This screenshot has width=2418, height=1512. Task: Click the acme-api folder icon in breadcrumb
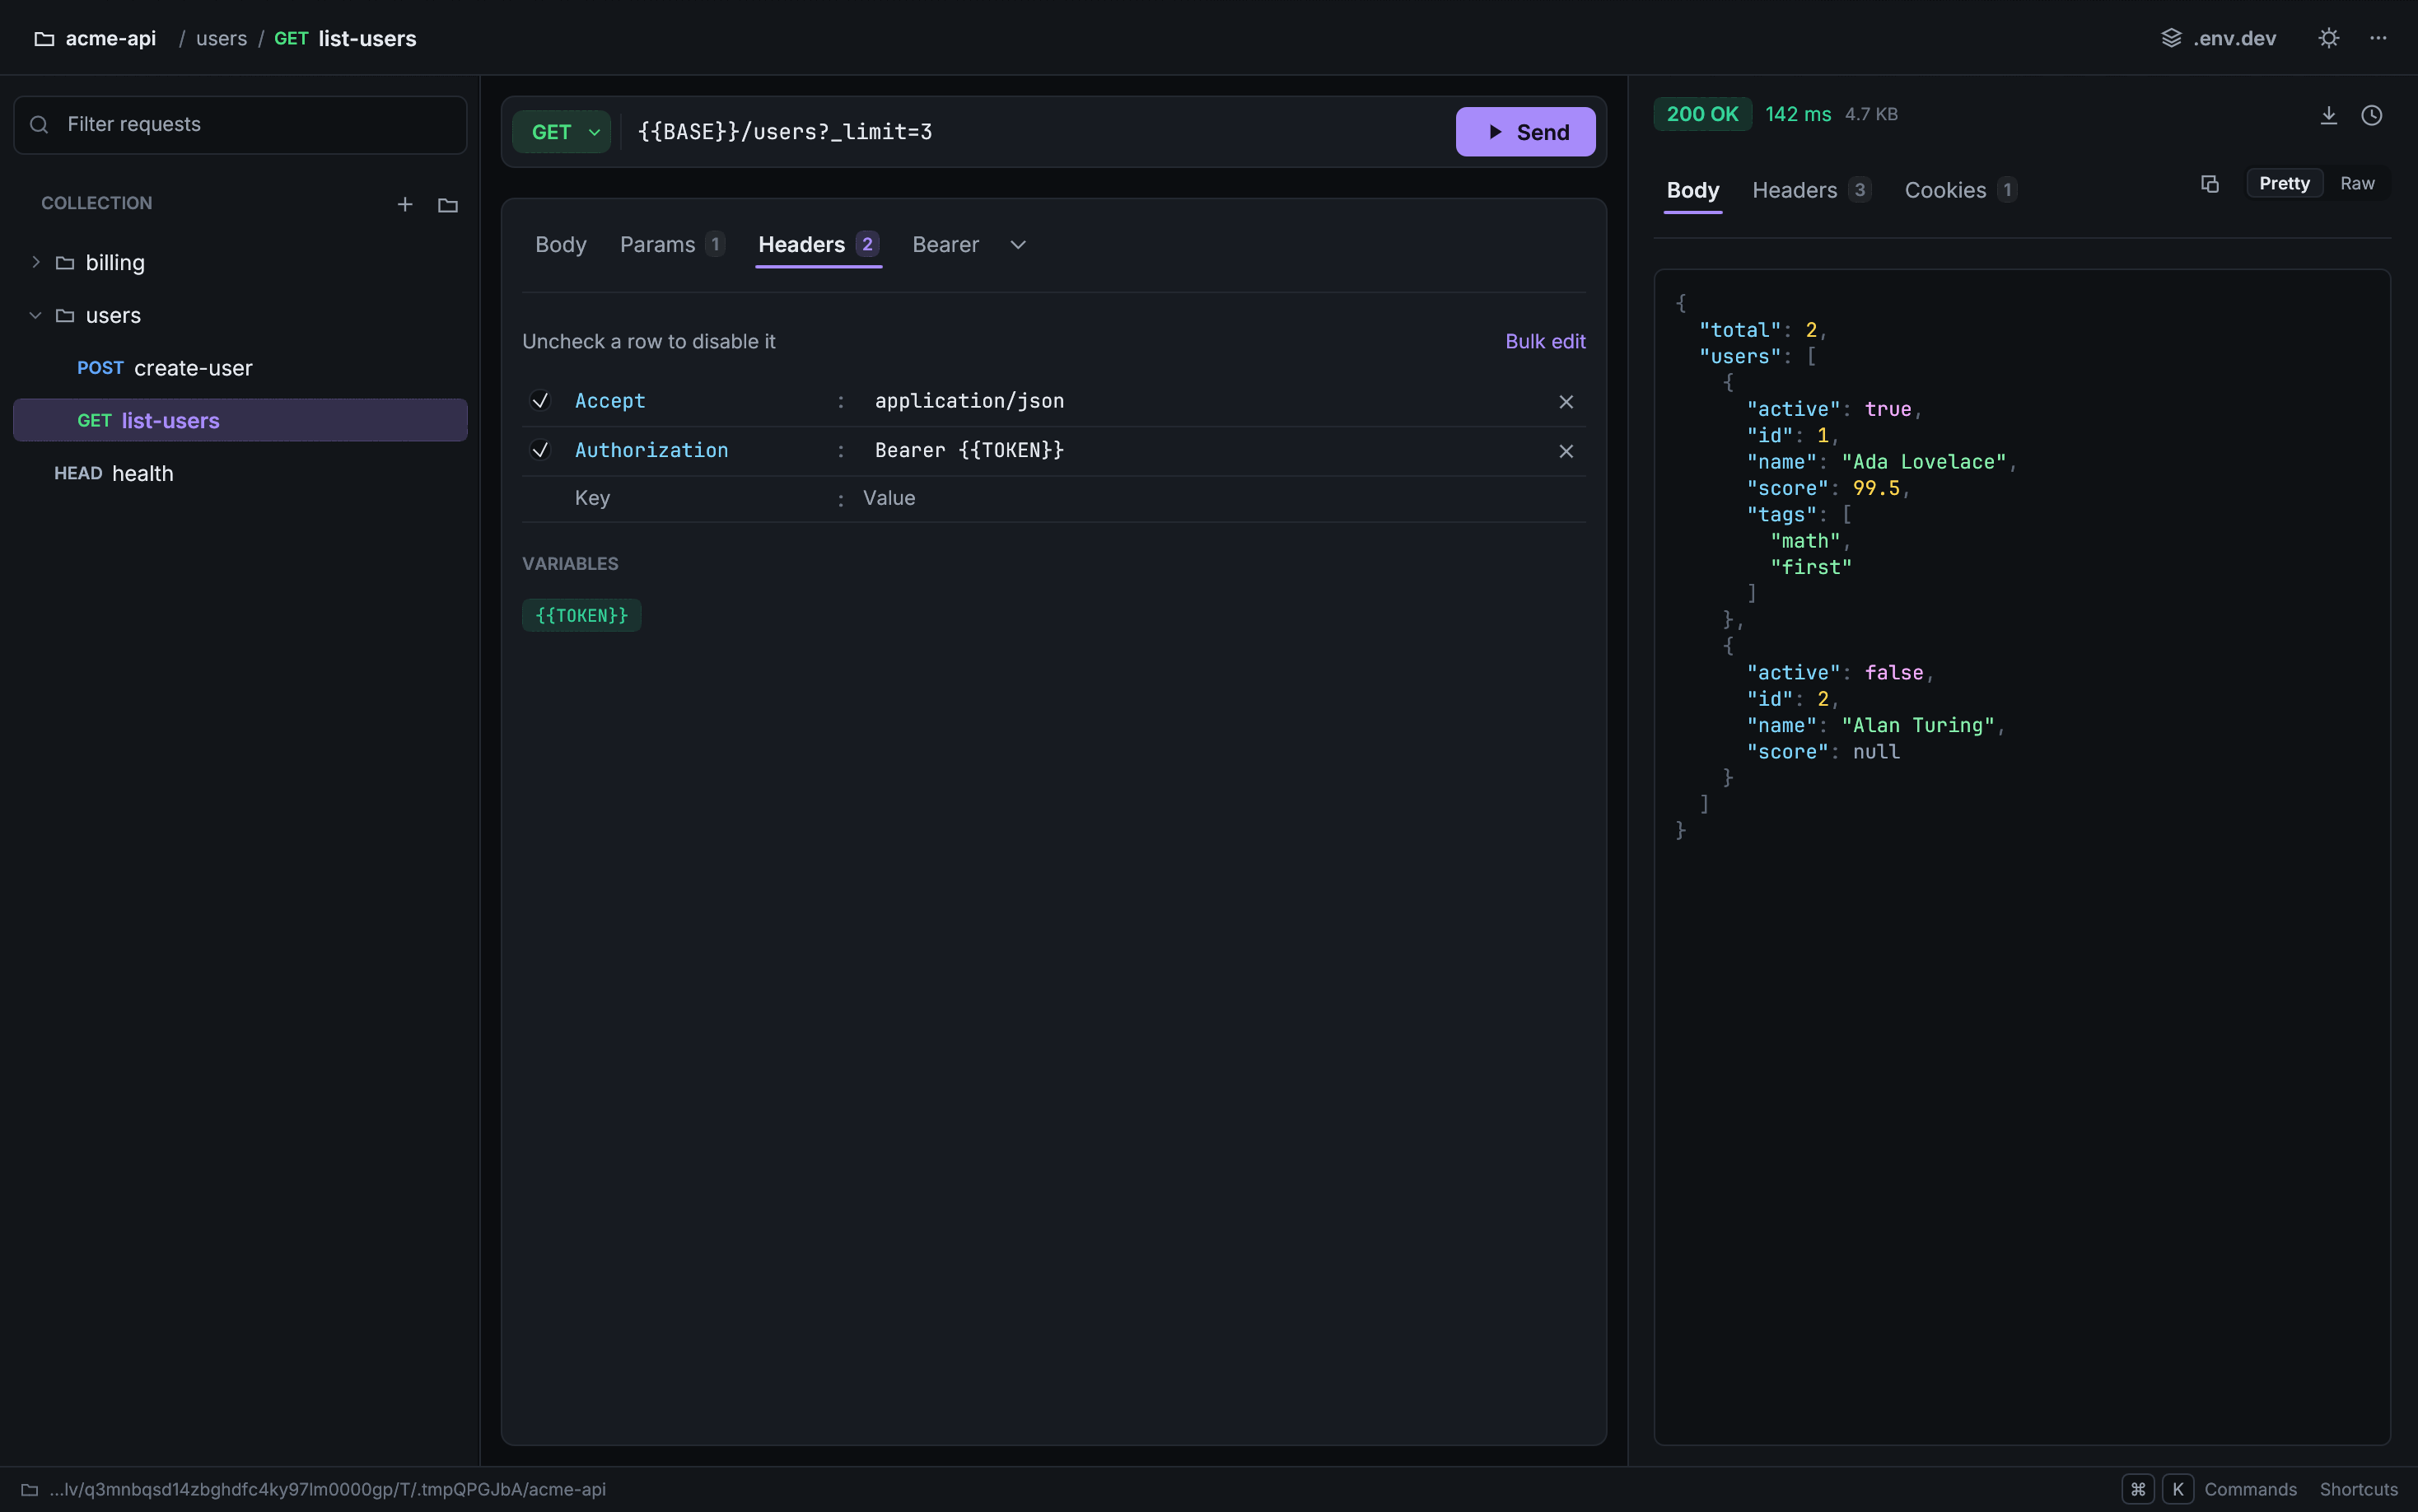(44, 39)
